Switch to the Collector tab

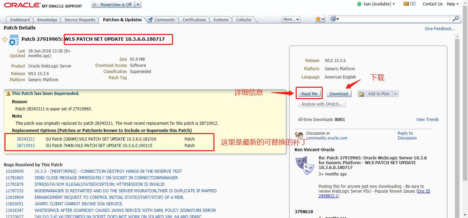[244, 20]
